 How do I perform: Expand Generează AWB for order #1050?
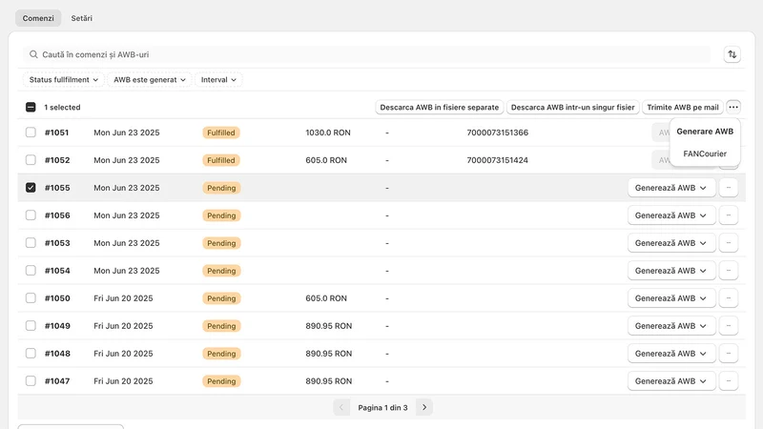click(x=671, y=298)
